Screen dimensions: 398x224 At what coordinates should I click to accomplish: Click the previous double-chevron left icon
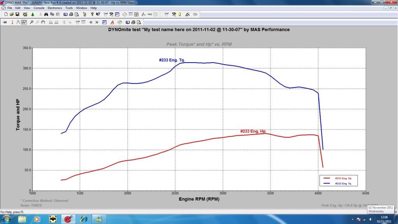[x=91, y=22]
